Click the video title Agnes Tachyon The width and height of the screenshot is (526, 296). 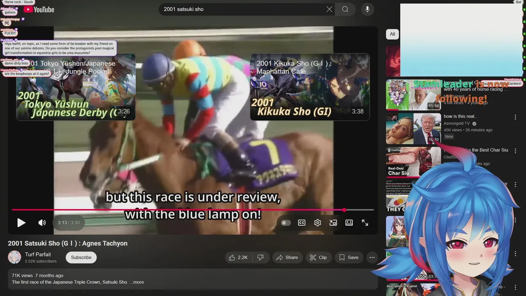pyautogui.click(x=68, y=243)
